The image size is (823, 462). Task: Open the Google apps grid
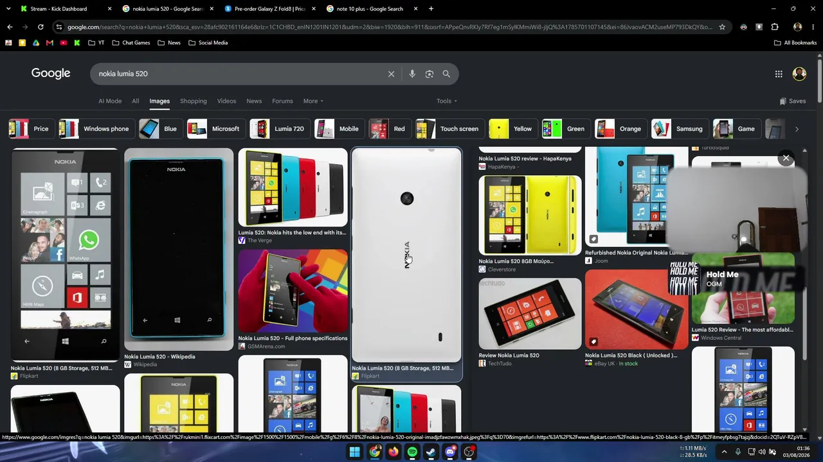click(779, 74)
